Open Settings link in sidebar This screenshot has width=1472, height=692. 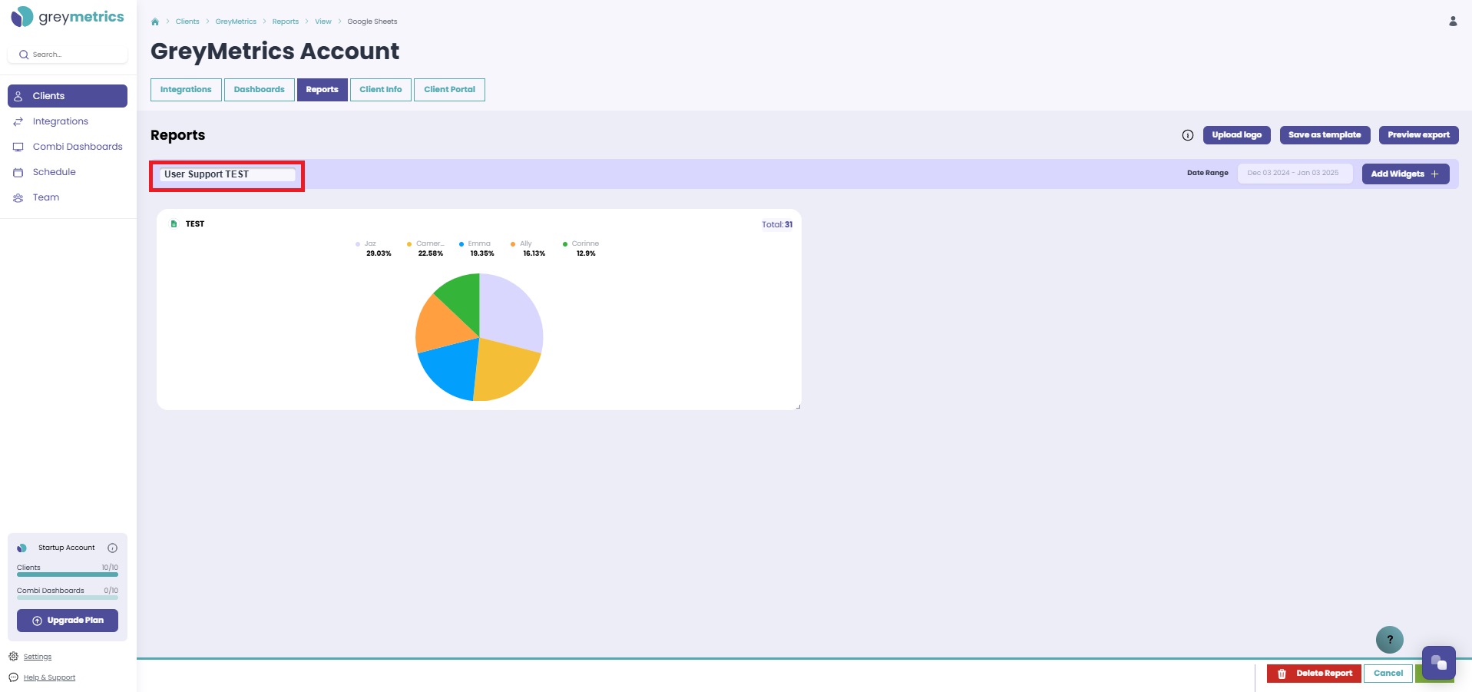pyautogui.click(x=38, y=657)
